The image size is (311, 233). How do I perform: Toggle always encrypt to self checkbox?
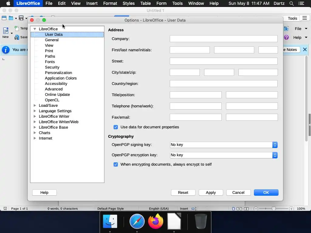(116, 164)
